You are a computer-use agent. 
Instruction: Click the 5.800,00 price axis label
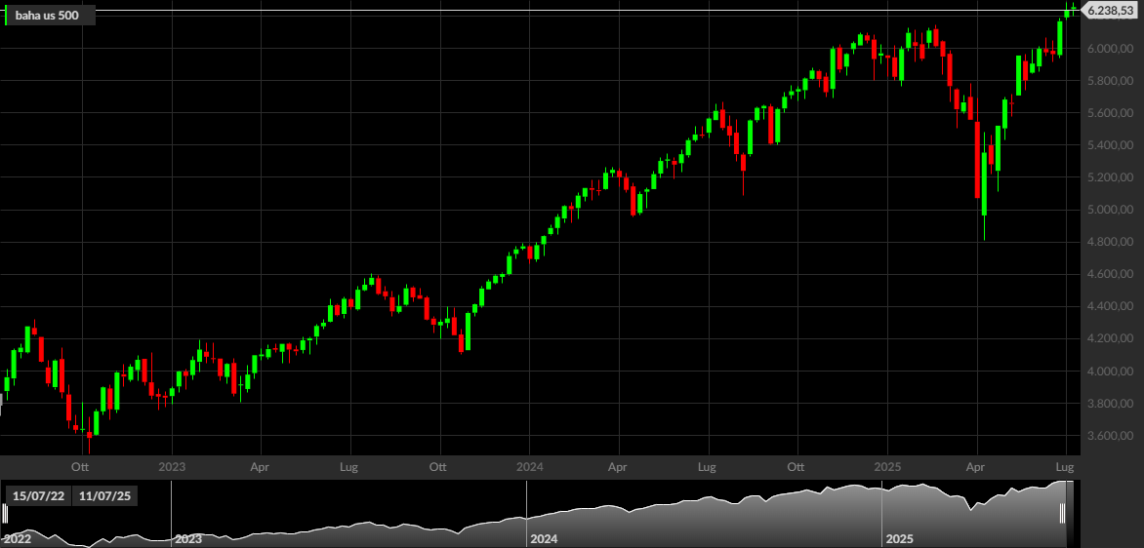(1110, 81)
